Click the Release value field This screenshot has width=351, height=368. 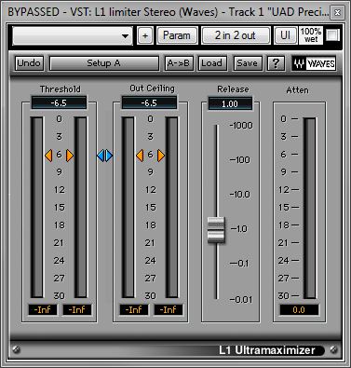(x=230, y=103)
